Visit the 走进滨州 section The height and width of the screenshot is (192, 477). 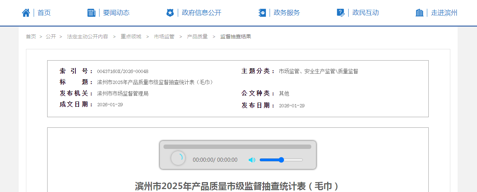444,13
